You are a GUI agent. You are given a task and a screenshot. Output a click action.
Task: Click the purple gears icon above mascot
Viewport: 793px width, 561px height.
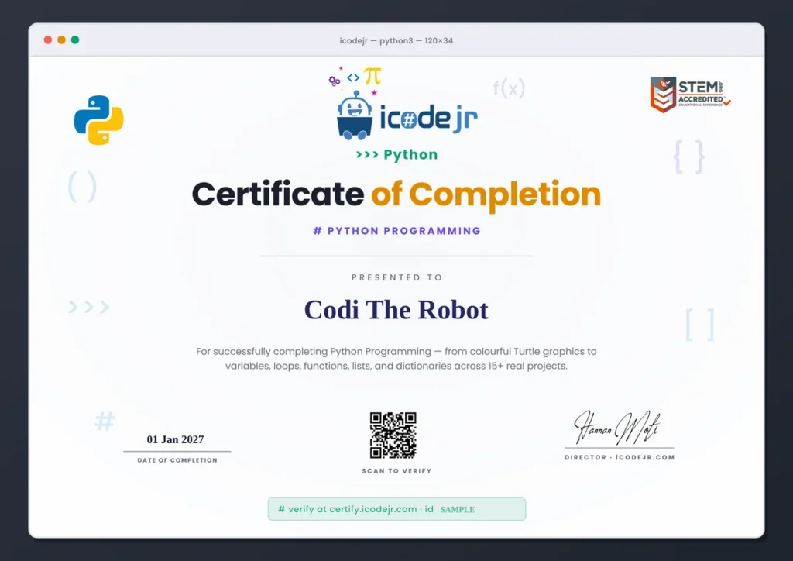click(x=335, y=81)
